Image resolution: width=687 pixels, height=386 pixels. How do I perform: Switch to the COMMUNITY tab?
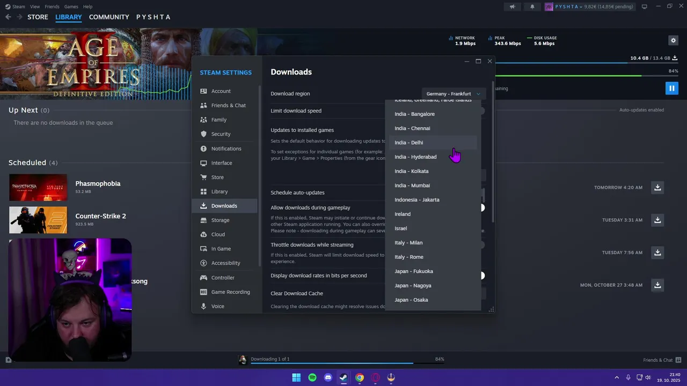[109, 17]
